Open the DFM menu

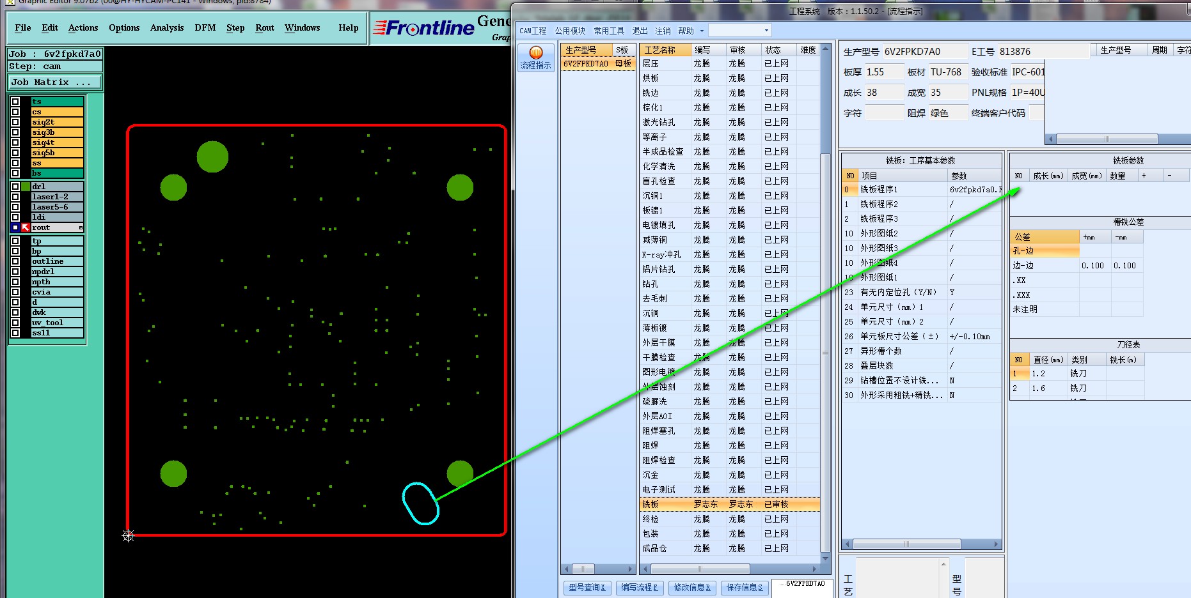click(x=205, y=27)
